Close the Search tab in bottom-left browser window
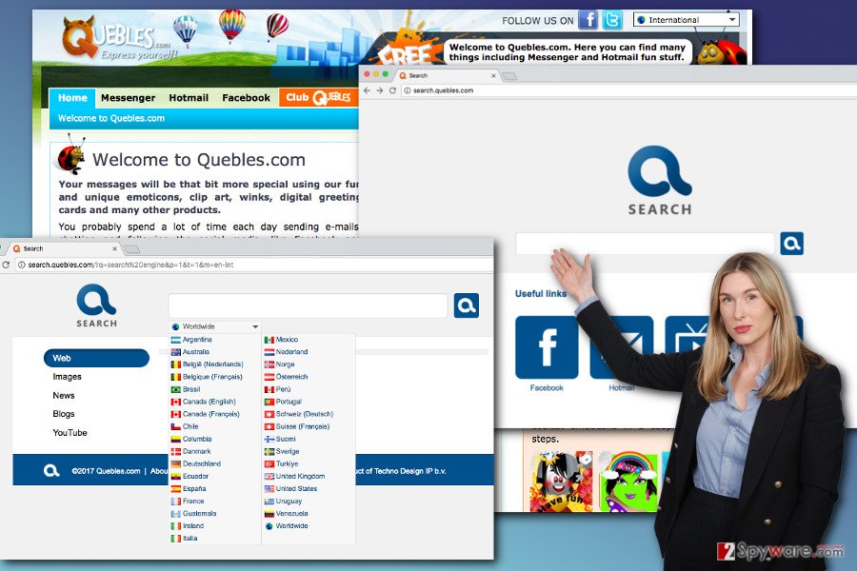 (x=115, y=248)
